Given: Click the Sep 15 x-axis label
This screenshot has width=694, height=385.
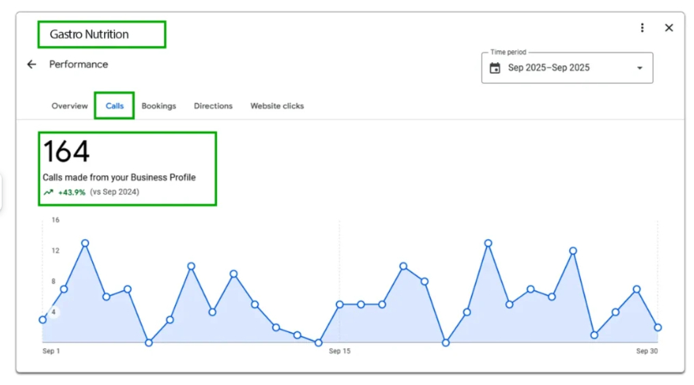Looking at the screenshot, I should pos(339,351).
